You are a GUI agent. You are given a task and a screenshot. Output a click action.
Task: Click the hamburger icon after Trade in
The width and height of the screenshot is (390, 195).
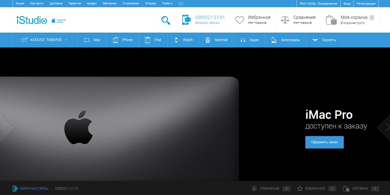point(181,3)
